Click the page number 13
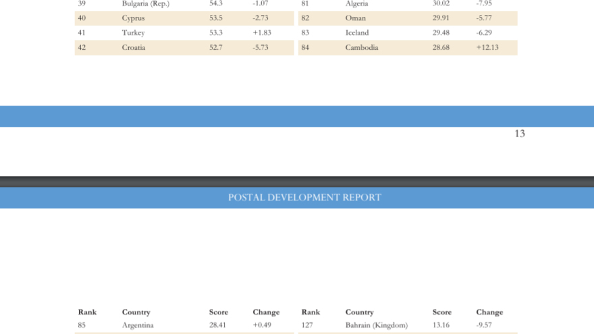This screenshot has height=334, width=594. (520, 134)
